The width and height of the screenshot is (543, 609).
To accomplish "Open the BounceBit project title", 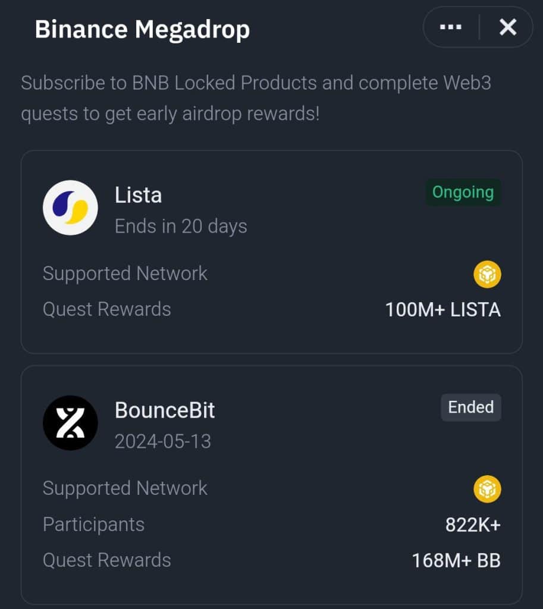I will [x=165, y=410].
